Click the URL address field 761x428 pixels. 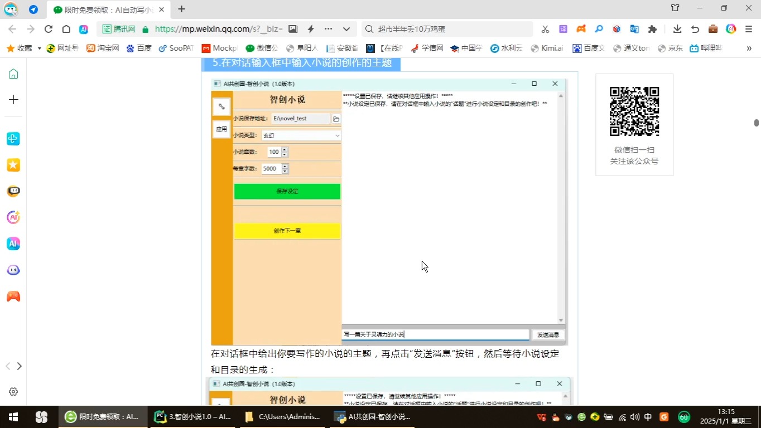(x=219, y=29)
